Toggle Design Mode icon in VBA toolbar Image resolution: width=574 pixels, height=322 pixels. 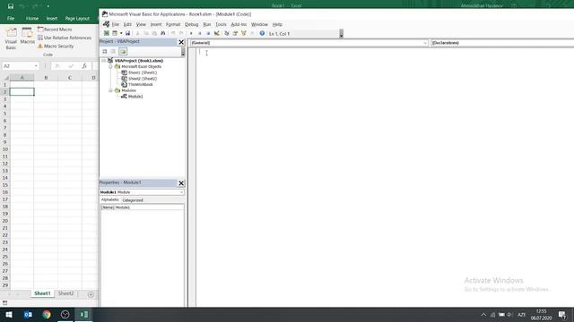pyautogui.click(x=217, y=33)
